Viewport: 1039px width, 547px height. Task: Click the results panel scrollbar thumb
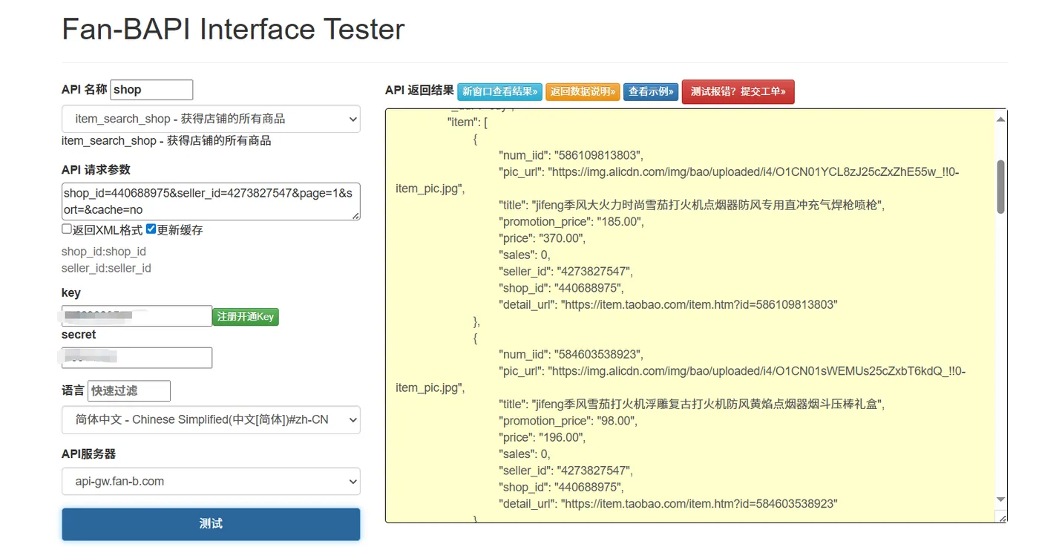click(1000, 186)
